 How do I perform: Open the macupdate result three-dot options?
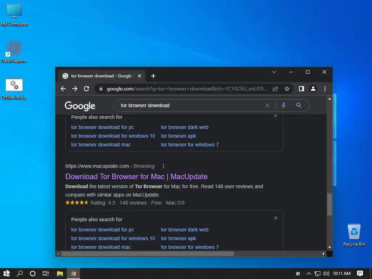(x=163, y=166)
